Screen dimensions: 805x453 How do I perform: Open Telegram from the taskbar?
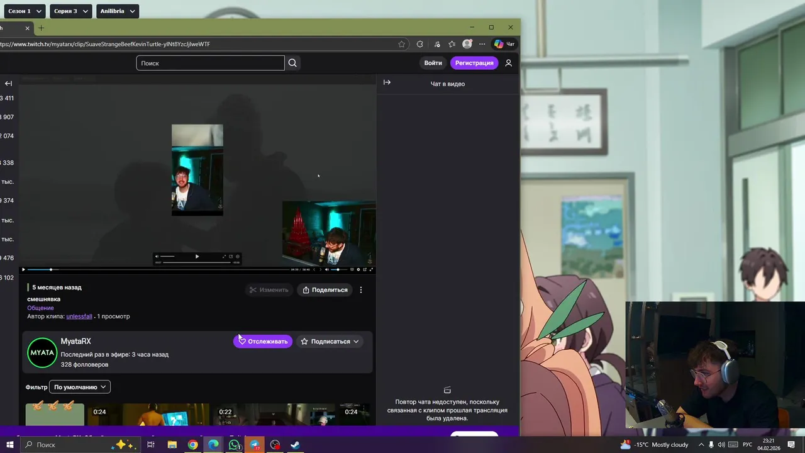255,445
